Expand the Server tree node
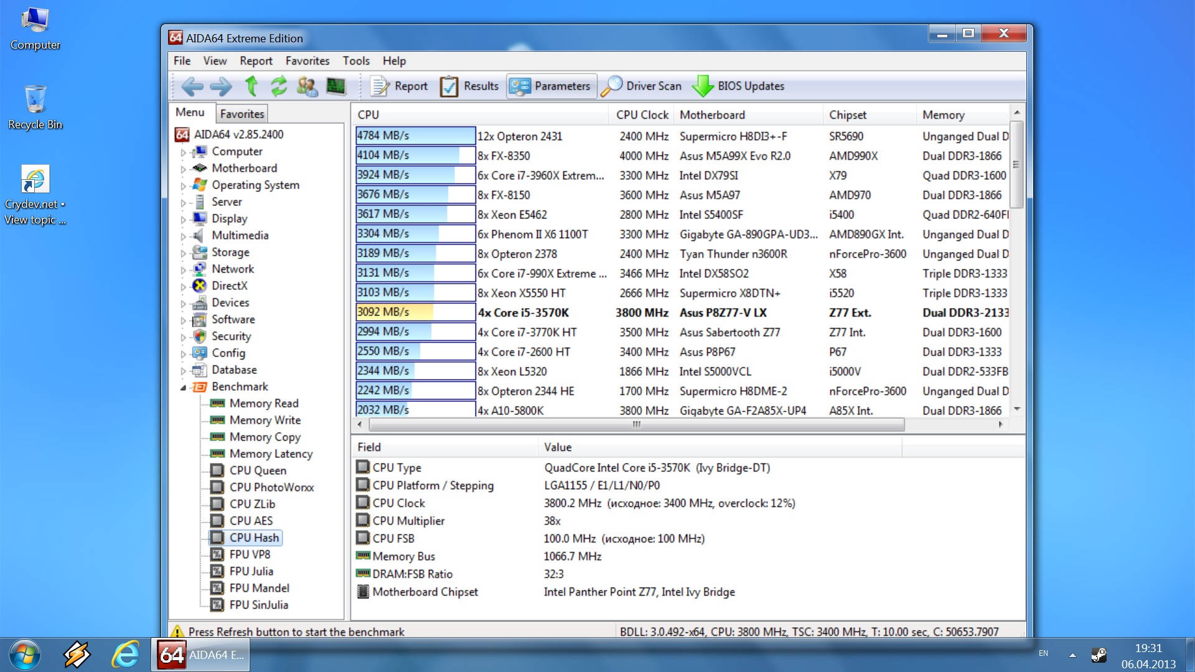 [183, 202]
